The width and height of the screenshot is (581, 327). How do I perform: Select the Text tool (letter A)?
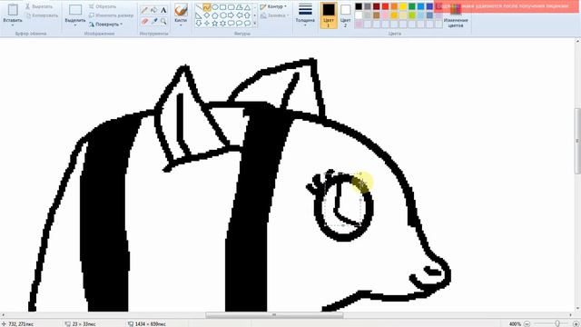(163, 10)
